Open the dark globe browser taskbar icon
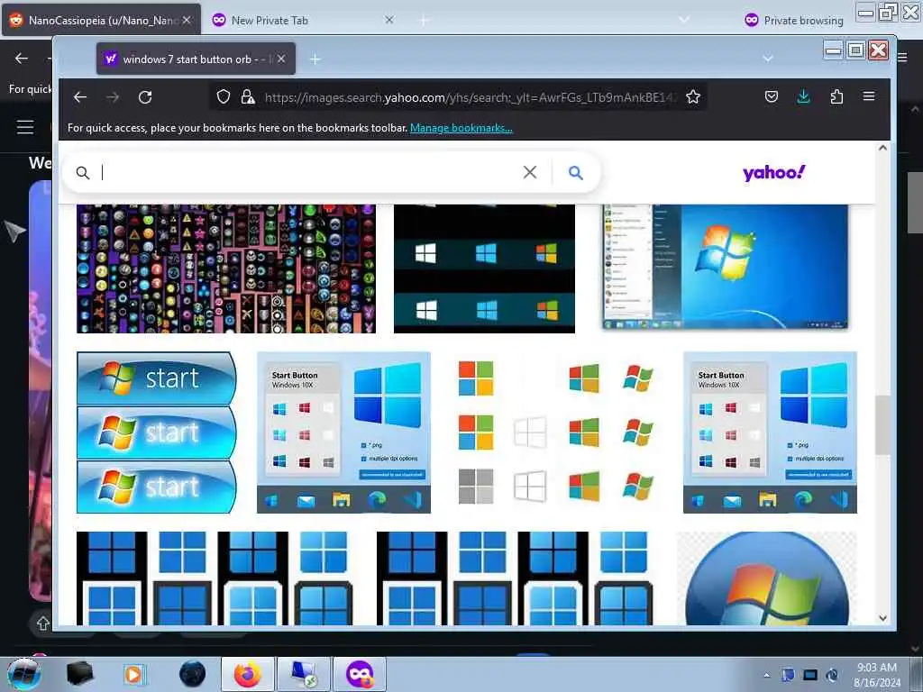Screen dimensions: 923x692 (x=193, y=674)
